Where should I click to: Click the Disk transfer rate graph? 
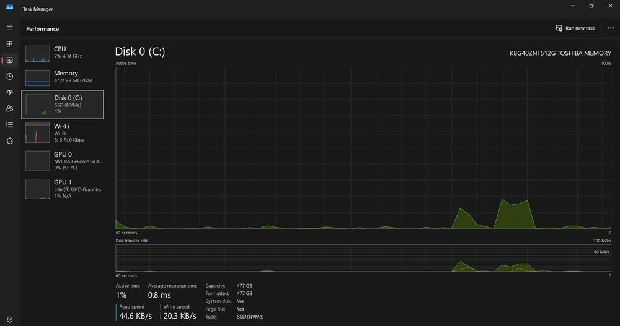(363, 258)
